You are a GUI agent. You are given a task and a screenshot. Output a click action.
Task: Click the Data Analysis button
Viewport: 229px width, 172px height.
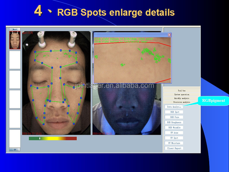(174, 107)
